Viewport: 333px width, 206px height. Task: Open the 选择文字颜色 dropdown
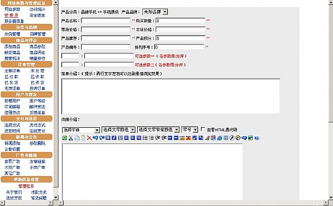(119, 129)
